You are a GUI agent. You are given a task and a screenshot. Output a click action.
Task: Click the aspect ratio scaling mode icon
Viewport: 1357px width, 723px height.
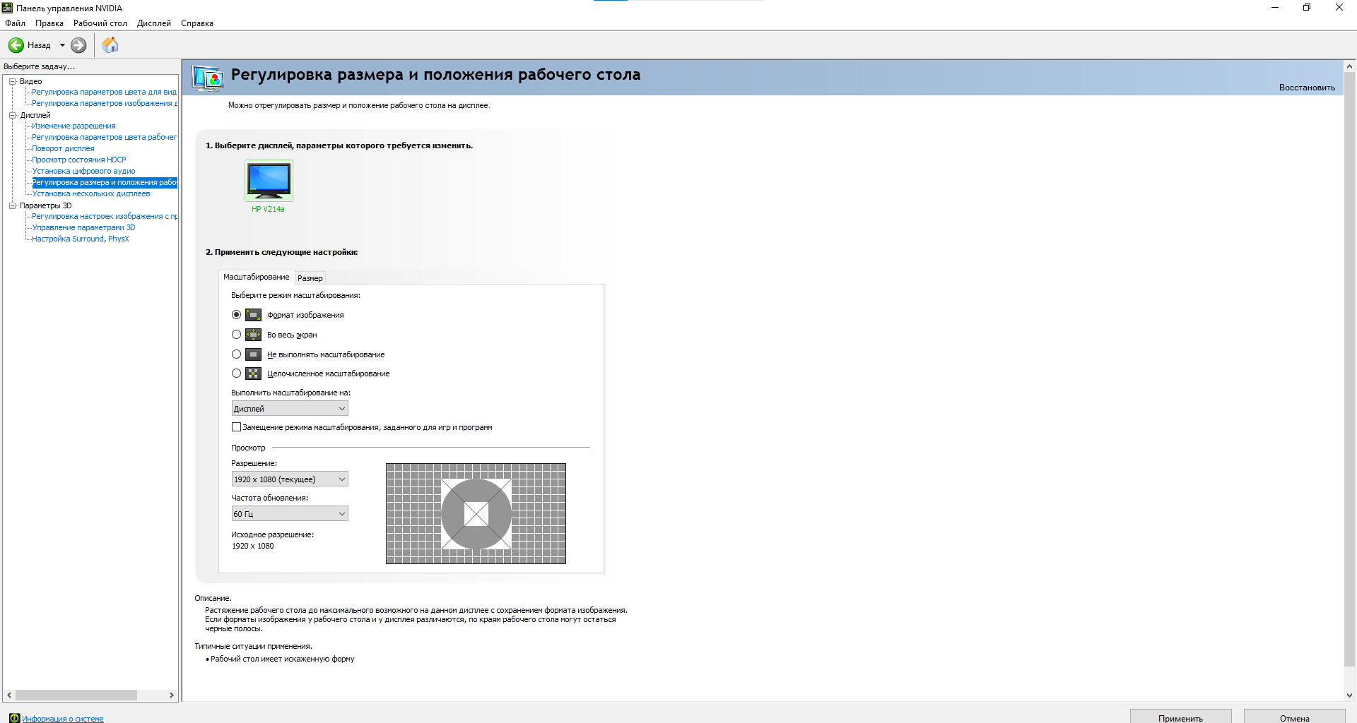[x=253, y=315]
